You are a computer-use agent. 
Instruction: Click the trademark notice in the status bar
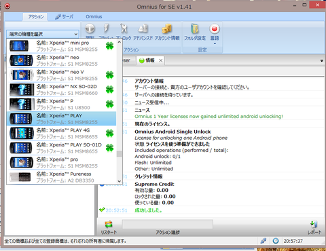[66, 241]
